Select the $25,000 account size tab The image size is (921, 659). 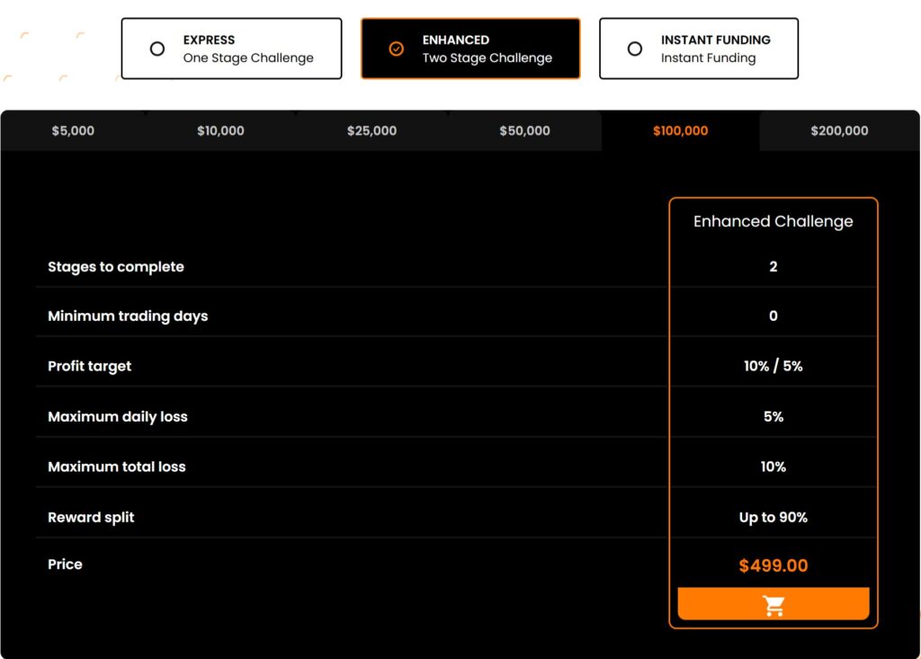tap(371, 131)
